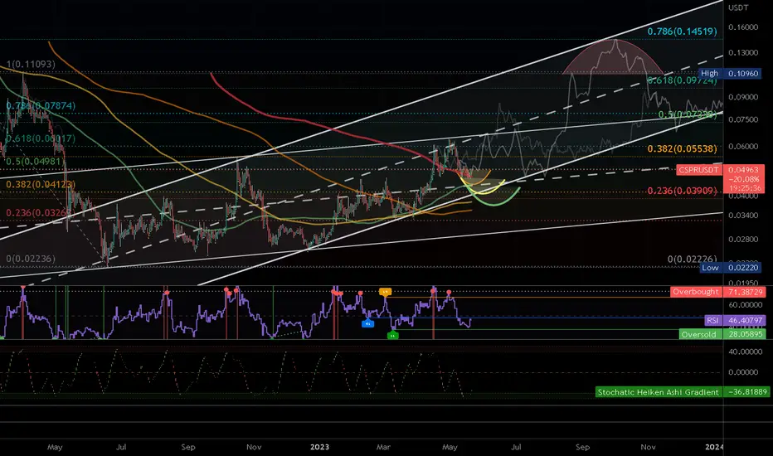
Task: Click the RSI 46.40797 label
Action: tap(735, 320)
